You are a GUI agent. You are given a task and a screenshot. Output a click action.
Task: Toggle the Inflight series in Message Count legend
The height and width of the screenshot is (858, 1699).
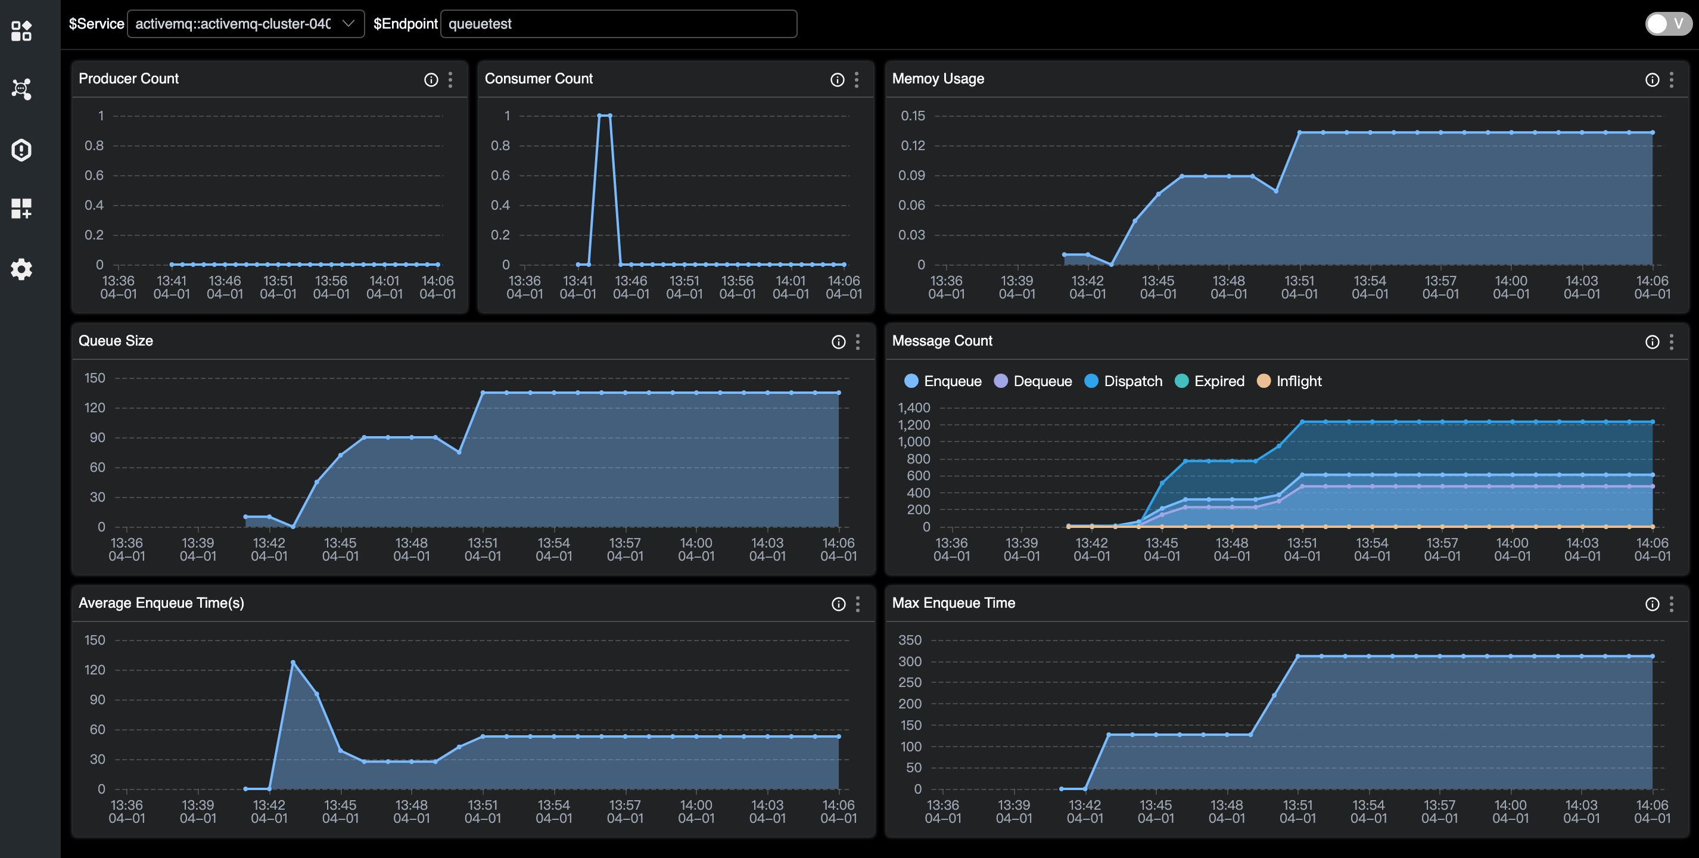1288,381
